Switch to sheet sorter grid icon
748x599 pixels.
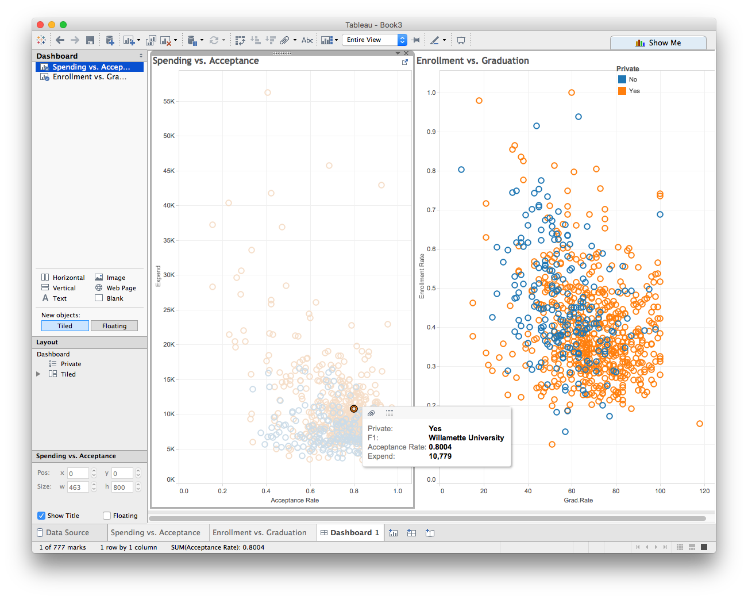click(680, 547)
